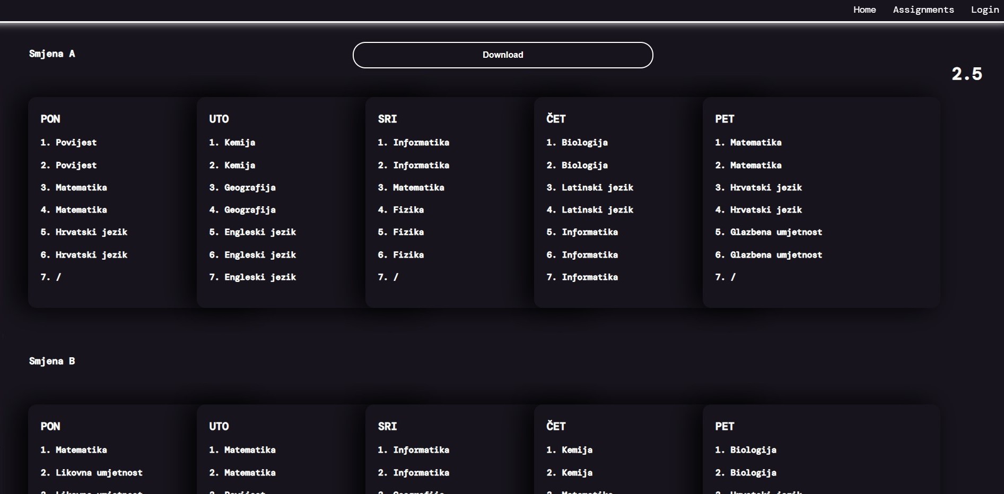
Task: Select '5. Informatika' on Thursday
Action: 582,232
